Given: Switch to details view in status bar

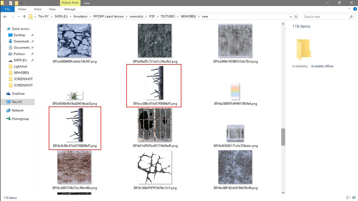Looking at the screenshot, I should click(x=348, y=198).
